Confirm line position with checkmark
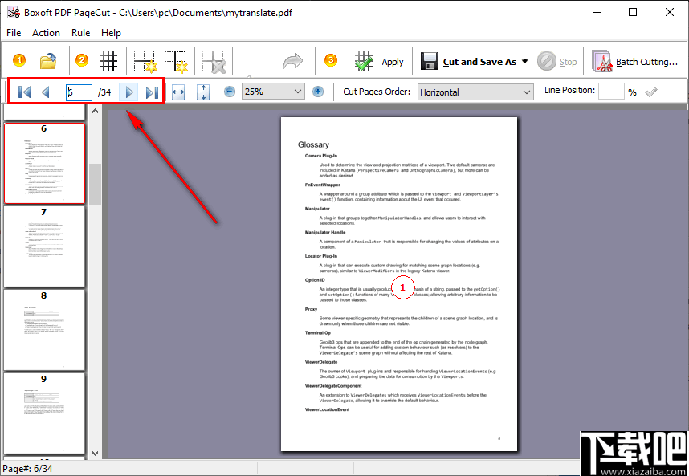This screenshot has width=689, height=476. (650, 90)
